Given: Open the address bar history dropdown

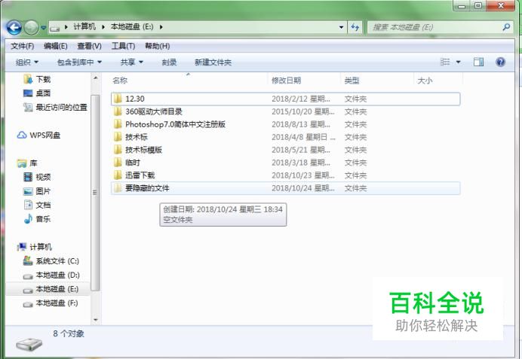Looking at the screenshot, I should [x=341, y=27].
